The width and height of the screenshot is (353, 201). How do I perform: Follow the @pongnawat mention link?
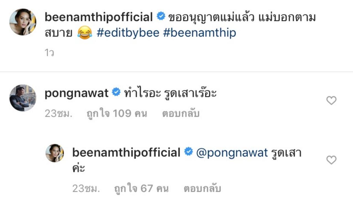click(x=232, y=152)
